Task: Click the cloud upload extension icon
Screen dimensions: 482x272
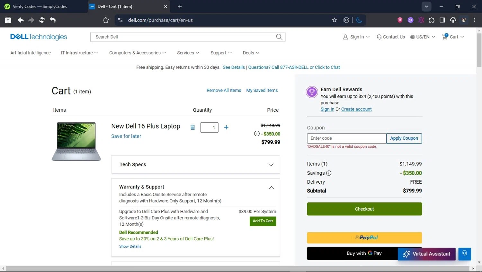Action: [453, 20]
